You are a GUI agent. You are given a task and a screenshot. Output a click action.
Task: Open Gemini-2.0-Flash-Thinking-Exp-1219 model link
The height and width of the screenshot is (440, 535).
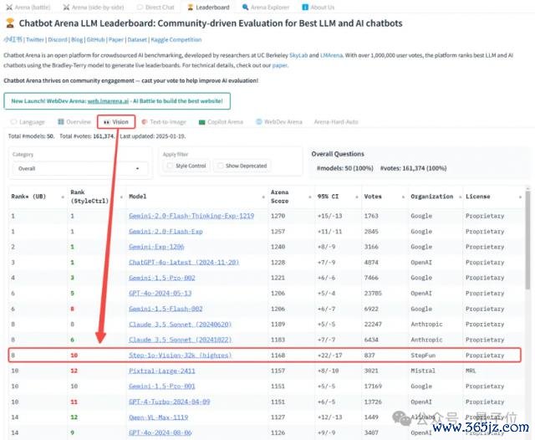point(191,216)
